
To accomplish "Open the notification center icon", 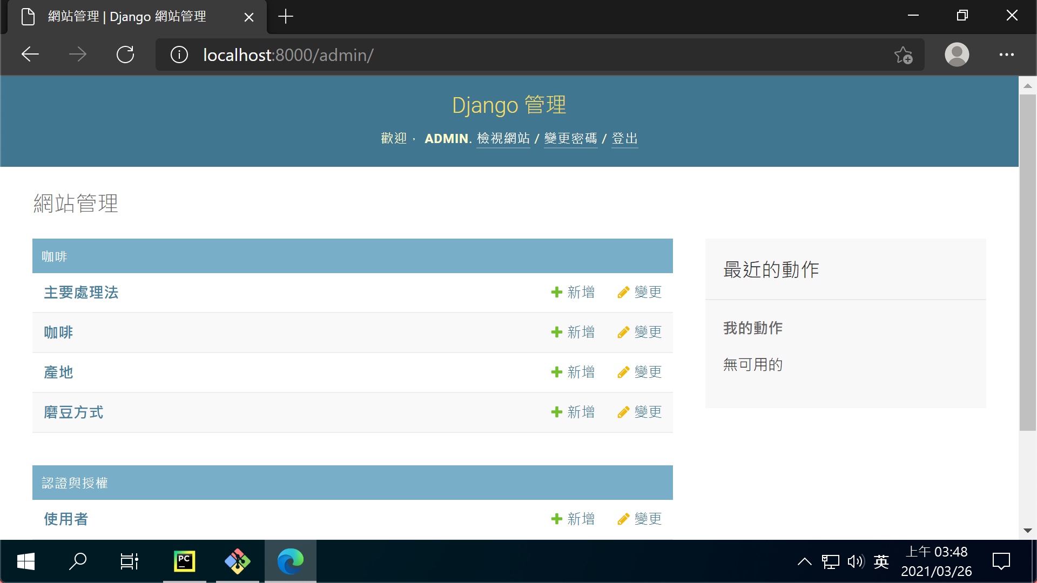I will pyautogui.click(x=1001, y=561).
